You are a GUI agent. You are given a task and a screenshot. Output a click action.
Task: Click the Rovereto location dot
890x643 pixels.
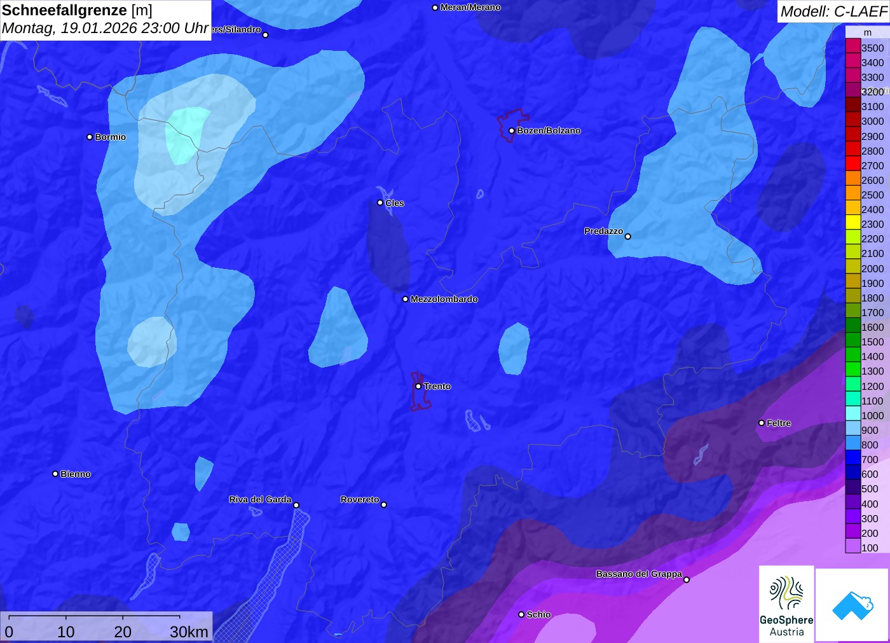coord(383,505)
